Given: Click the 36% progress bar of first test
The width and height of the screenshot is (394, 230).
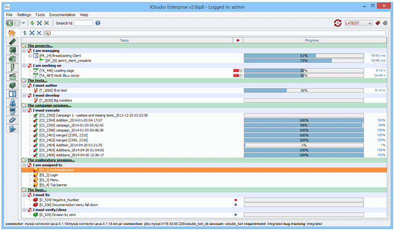Looking at the screenshot, I should pos(303,90).
